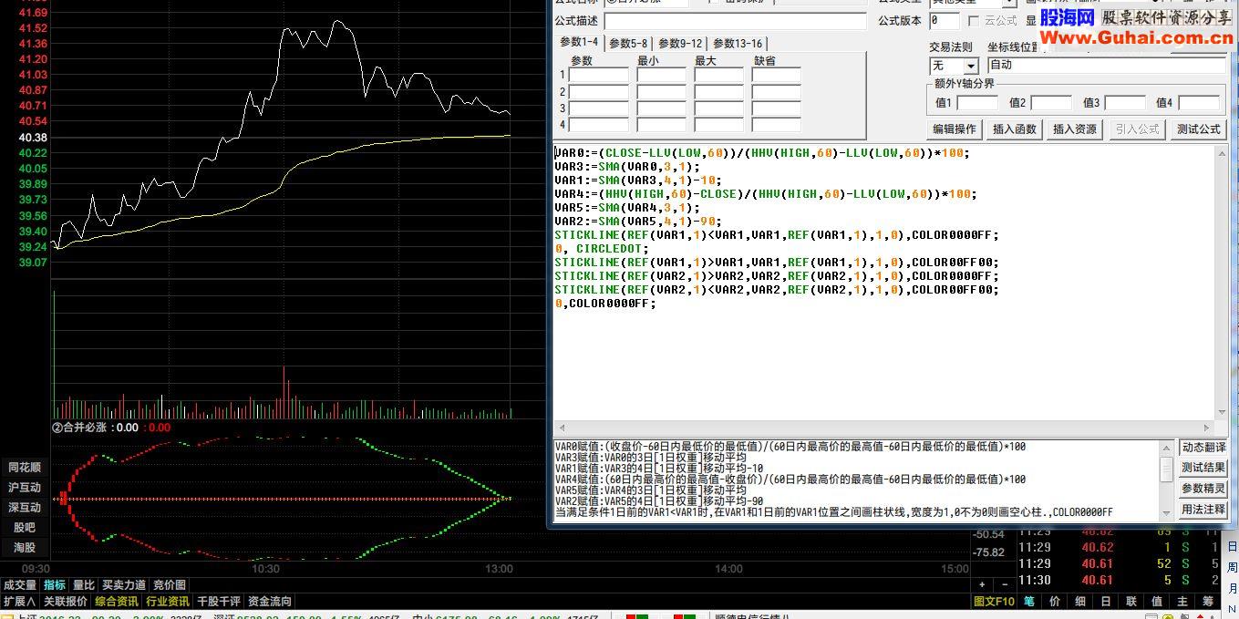Open the 股吧 sidebar shortcut
1239x619 pixels.
click(25, 528)
